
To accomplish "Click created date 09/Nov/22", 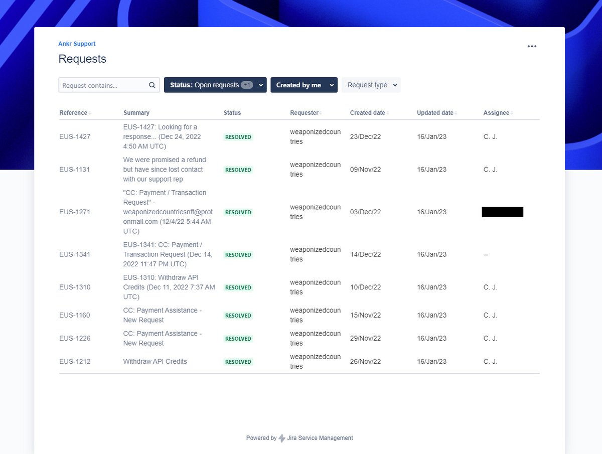I will (x=365, y=170).
